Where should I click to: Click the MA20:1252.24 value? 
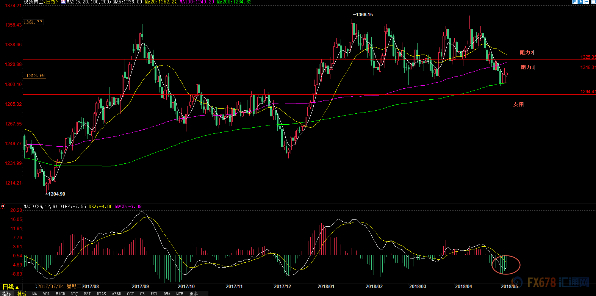click(x=161, y=2)
